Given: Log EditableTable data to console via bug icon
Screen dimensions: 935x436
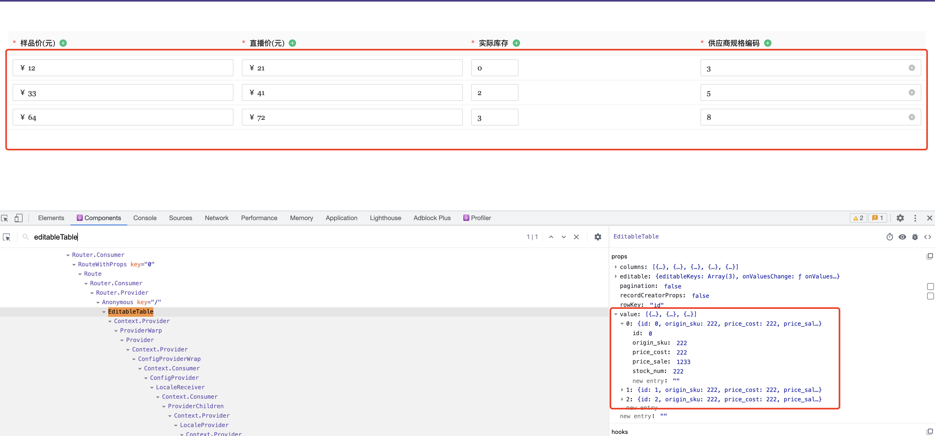Looking at the screenshot, I should click(x=915, y=237).
